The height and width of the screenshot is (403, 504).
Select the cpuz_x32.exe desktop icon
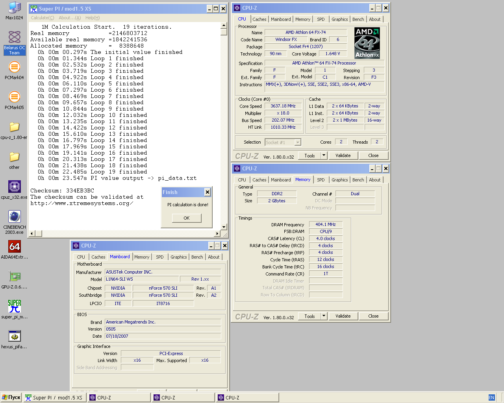point(14,190)
